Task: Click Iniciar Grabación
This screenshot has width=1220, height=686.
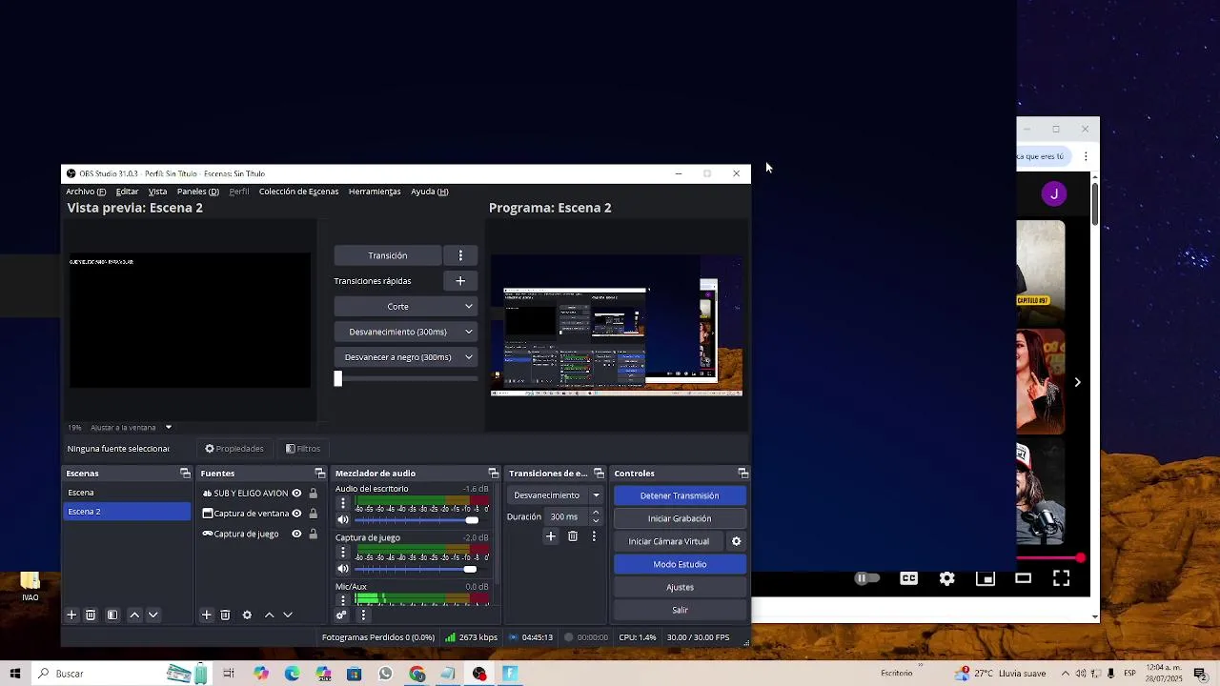Action: point(680,518)
